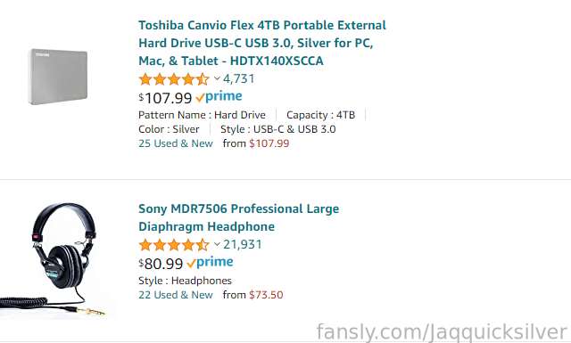This screenshot has height=343, width=571.
Task: Open the Sony MDR7506 headphone product title
Action: (x=238, y=217)
